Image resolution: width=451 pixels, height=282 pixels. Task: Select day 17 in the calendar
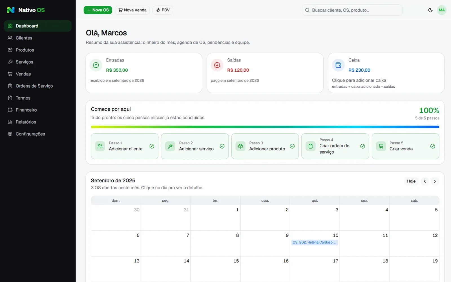[x=315, y=269]
